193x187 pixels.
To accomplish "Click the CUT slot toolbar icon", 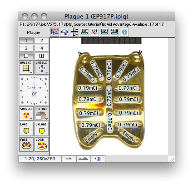I will pos(94,32).
